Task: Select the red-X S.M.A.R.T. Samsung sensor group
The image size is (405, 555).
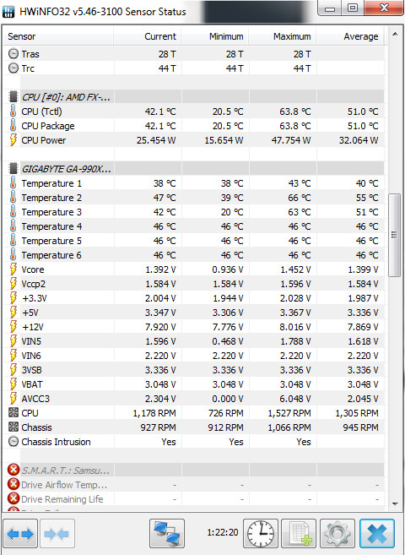Action: click(x=194, y=470)
